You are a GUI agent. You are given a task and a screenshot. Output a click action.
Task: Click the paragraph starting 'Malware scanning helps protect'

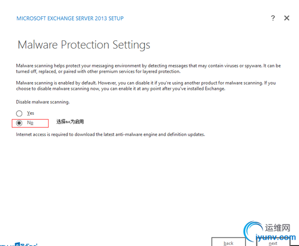pos(148,69)
